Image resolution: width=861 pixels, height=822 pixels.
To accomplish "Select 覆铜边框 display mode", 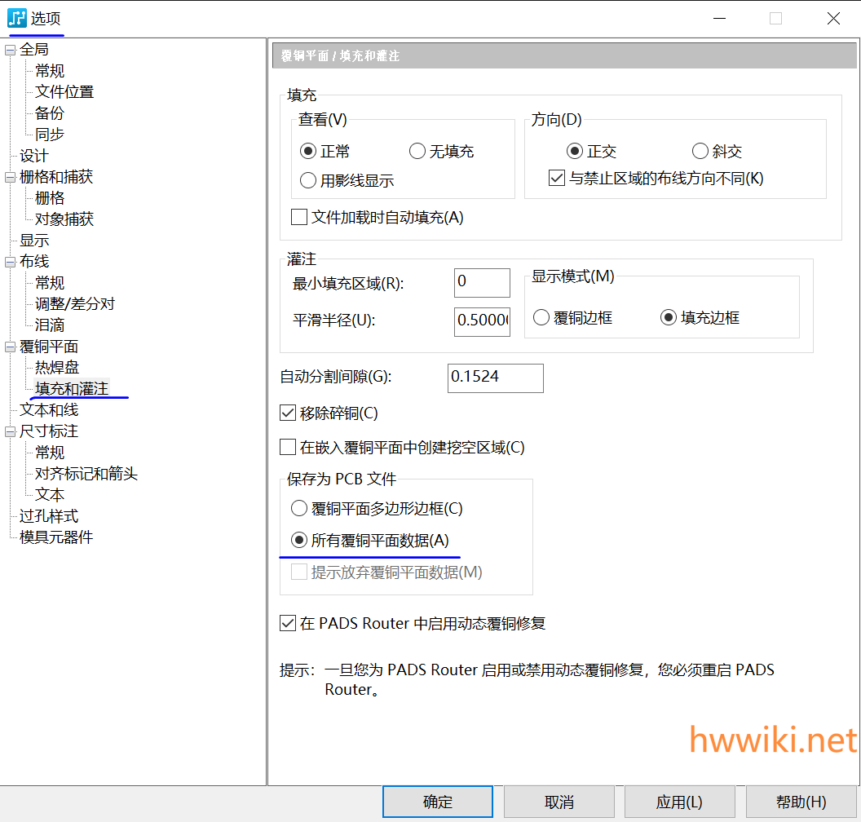I will 541,318.
